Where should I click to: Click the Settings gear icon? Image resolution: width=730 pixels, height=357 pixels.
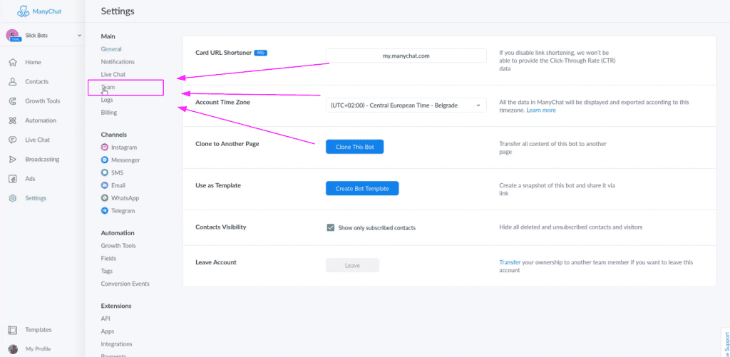13,198
